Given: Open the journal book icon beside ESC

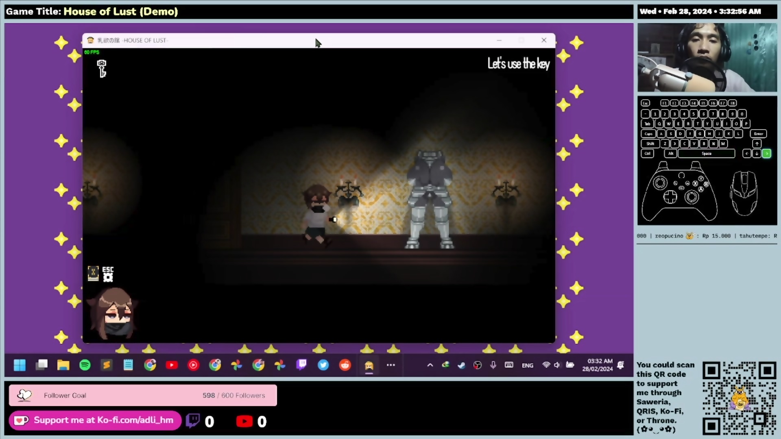Looking at the screenshot, I should 93,273.
